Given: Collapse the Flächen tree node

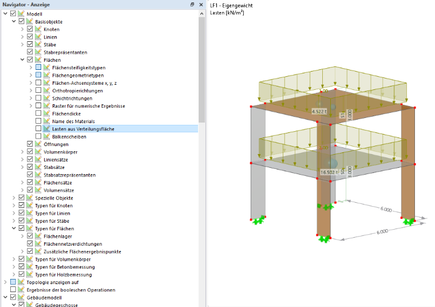Looking at the screenshot, I should click(22, 60).
